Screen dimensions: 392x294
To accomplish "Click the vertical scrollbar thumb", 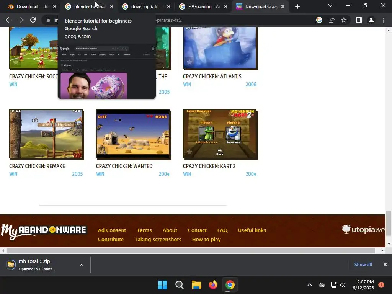I will click(389, 223).
